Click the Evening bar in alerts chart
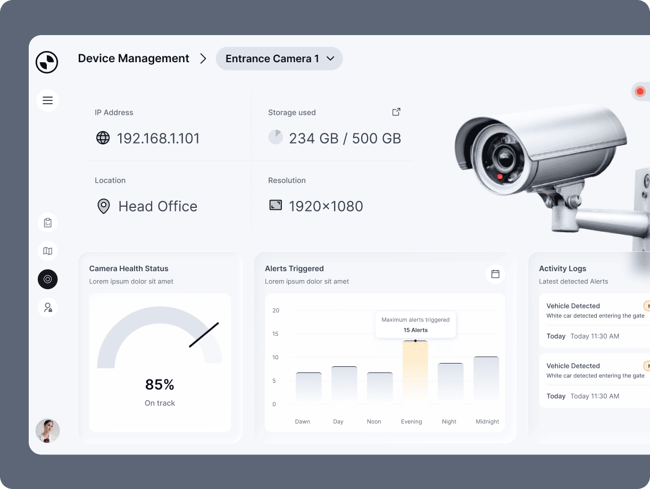This screenshot has width=650, height=489. tap(415, 371)
